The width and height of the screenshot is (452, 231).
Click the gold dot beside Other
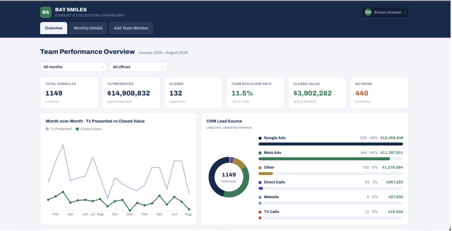coord(260,168)
